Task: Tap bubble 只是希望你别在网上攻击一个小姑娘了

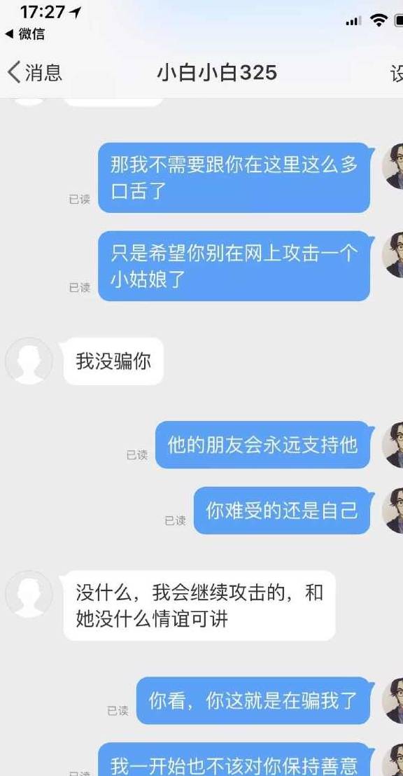Action: pyautogui.click(x=234, y=265)
